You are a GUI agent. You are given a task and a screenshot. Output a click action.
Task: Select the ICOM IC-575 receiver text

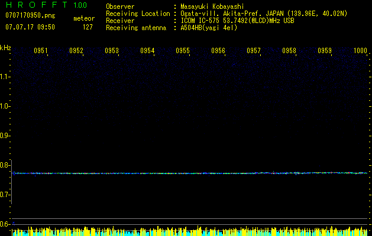[x=237, y=21]
